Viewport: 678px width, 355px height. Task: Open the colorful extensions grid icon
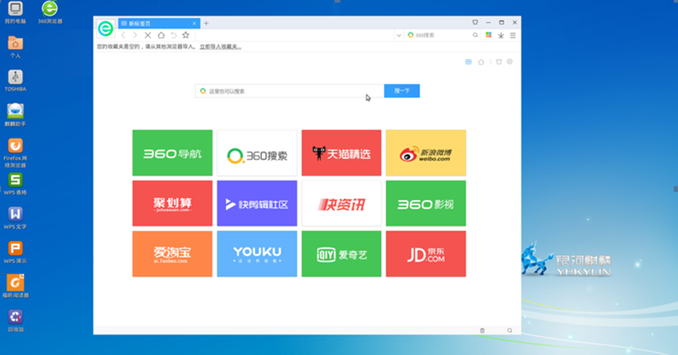(488, 35)
